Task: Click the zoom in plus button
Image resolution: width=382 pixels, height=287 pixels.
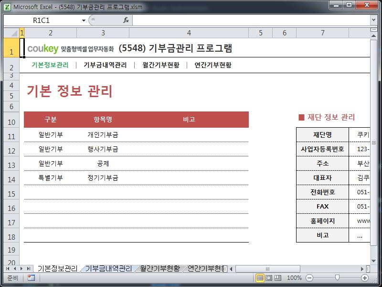Action: tap(365, 278)
